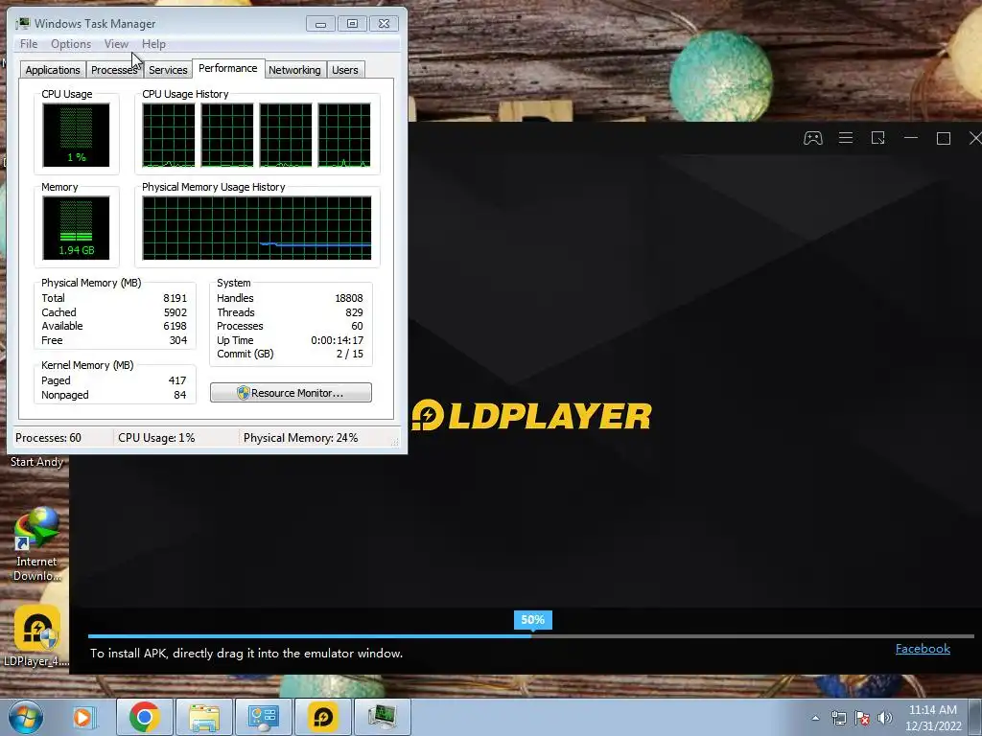The width and height of the screenshot is (982, 736).
Task: Open the media player taskbar icon
Action: click(x=82, y=717)
